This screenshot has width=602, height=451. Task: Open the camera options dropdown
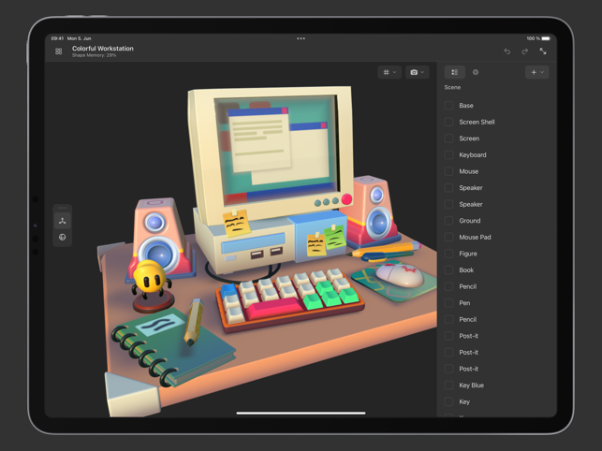point(417,72)
